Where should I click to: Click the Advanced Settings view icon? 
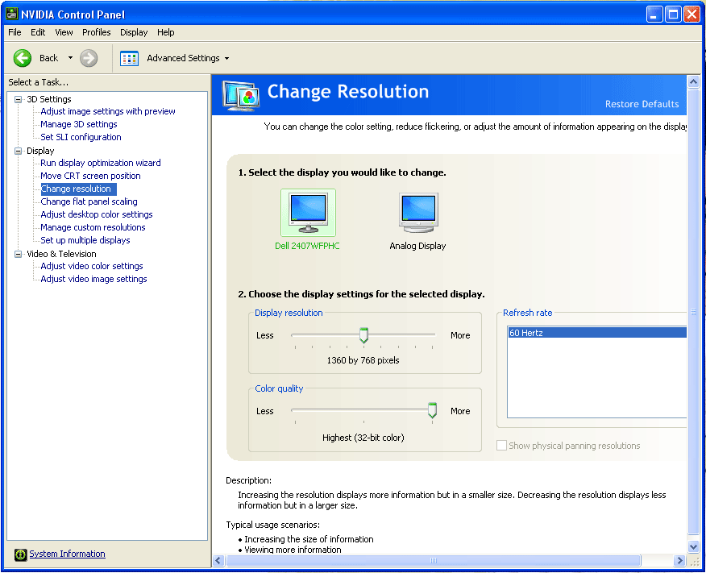129,58
